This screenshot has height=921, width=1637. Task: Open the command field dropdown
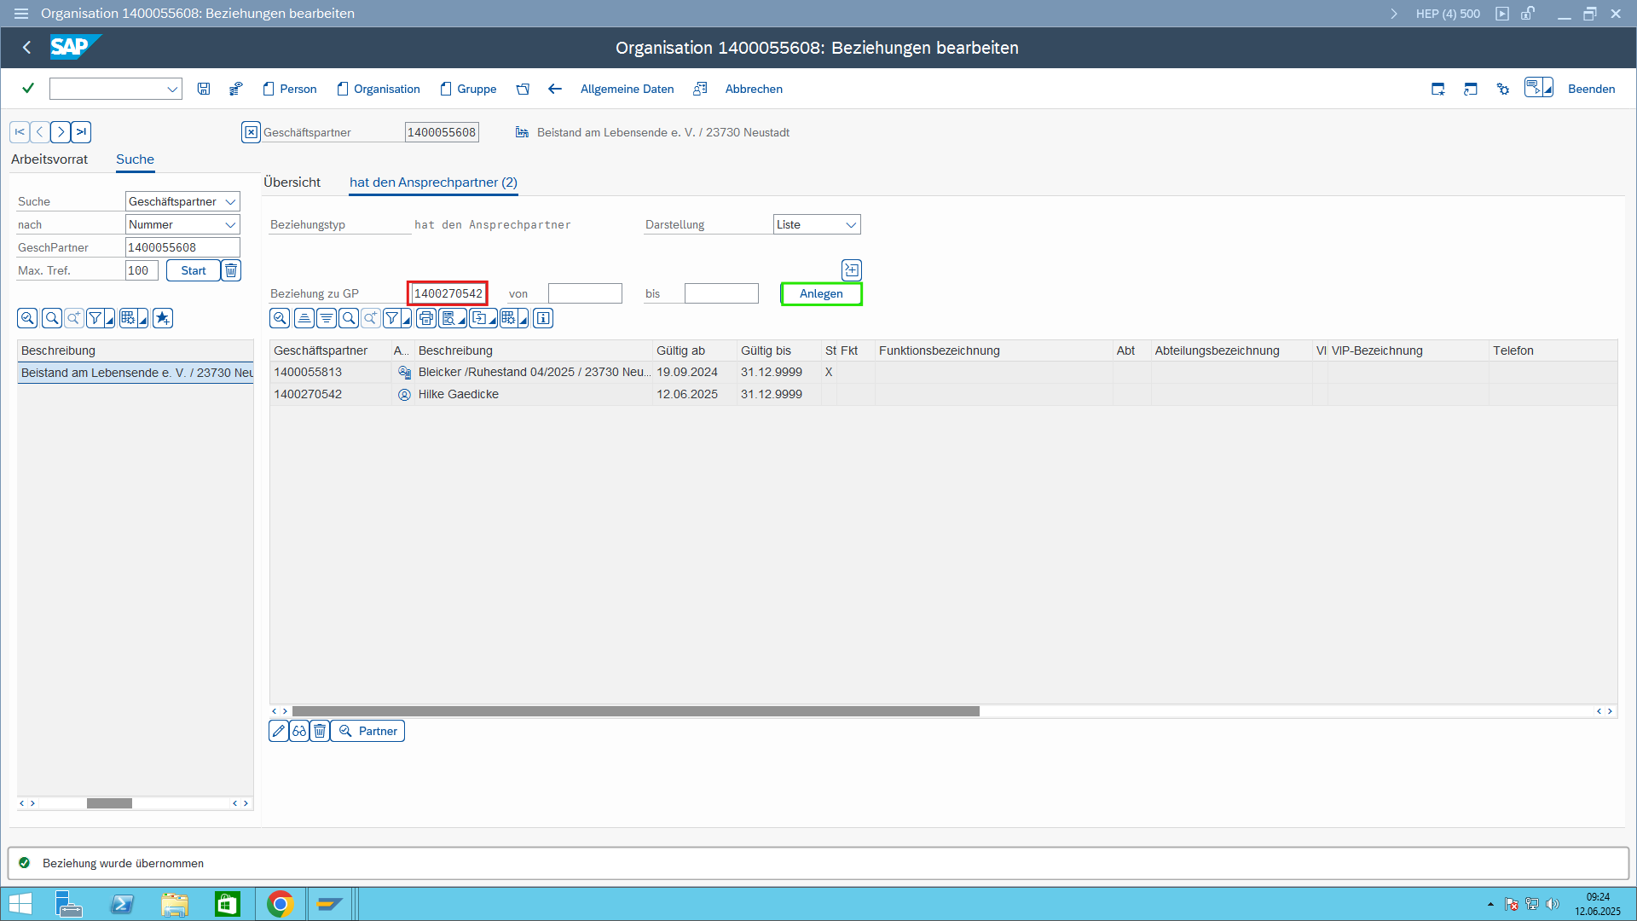point(172,89)
